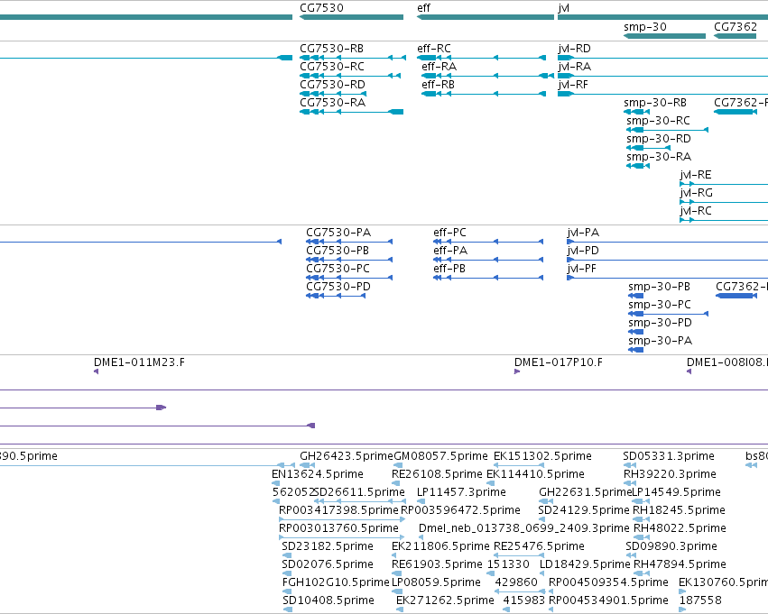
Task: Click smp-30-RD transcript
Action: [648, 148]
